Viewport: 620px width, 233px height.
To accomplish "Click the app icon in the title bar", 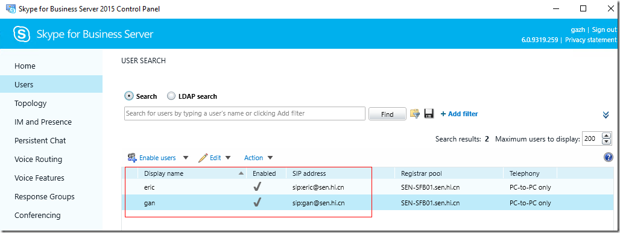I will [x=11, y=8].
